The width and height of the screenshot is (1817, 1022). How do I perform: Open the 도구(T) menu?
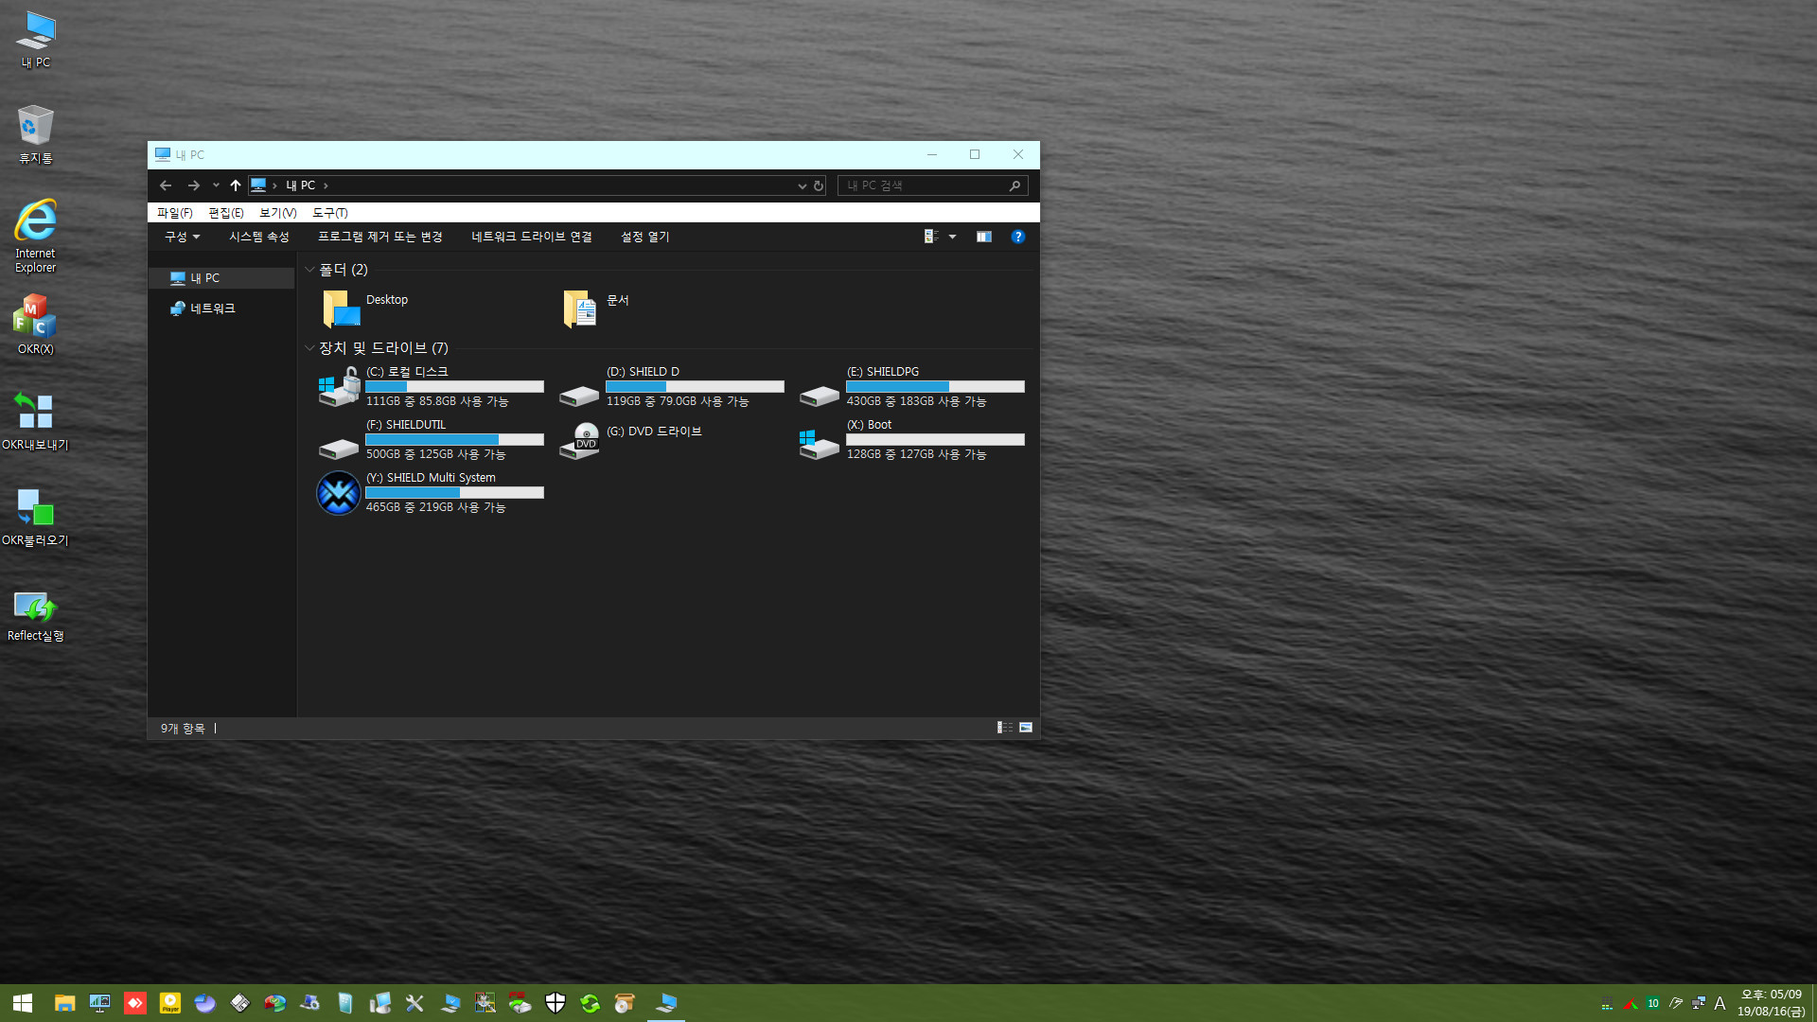pos(330,213)
